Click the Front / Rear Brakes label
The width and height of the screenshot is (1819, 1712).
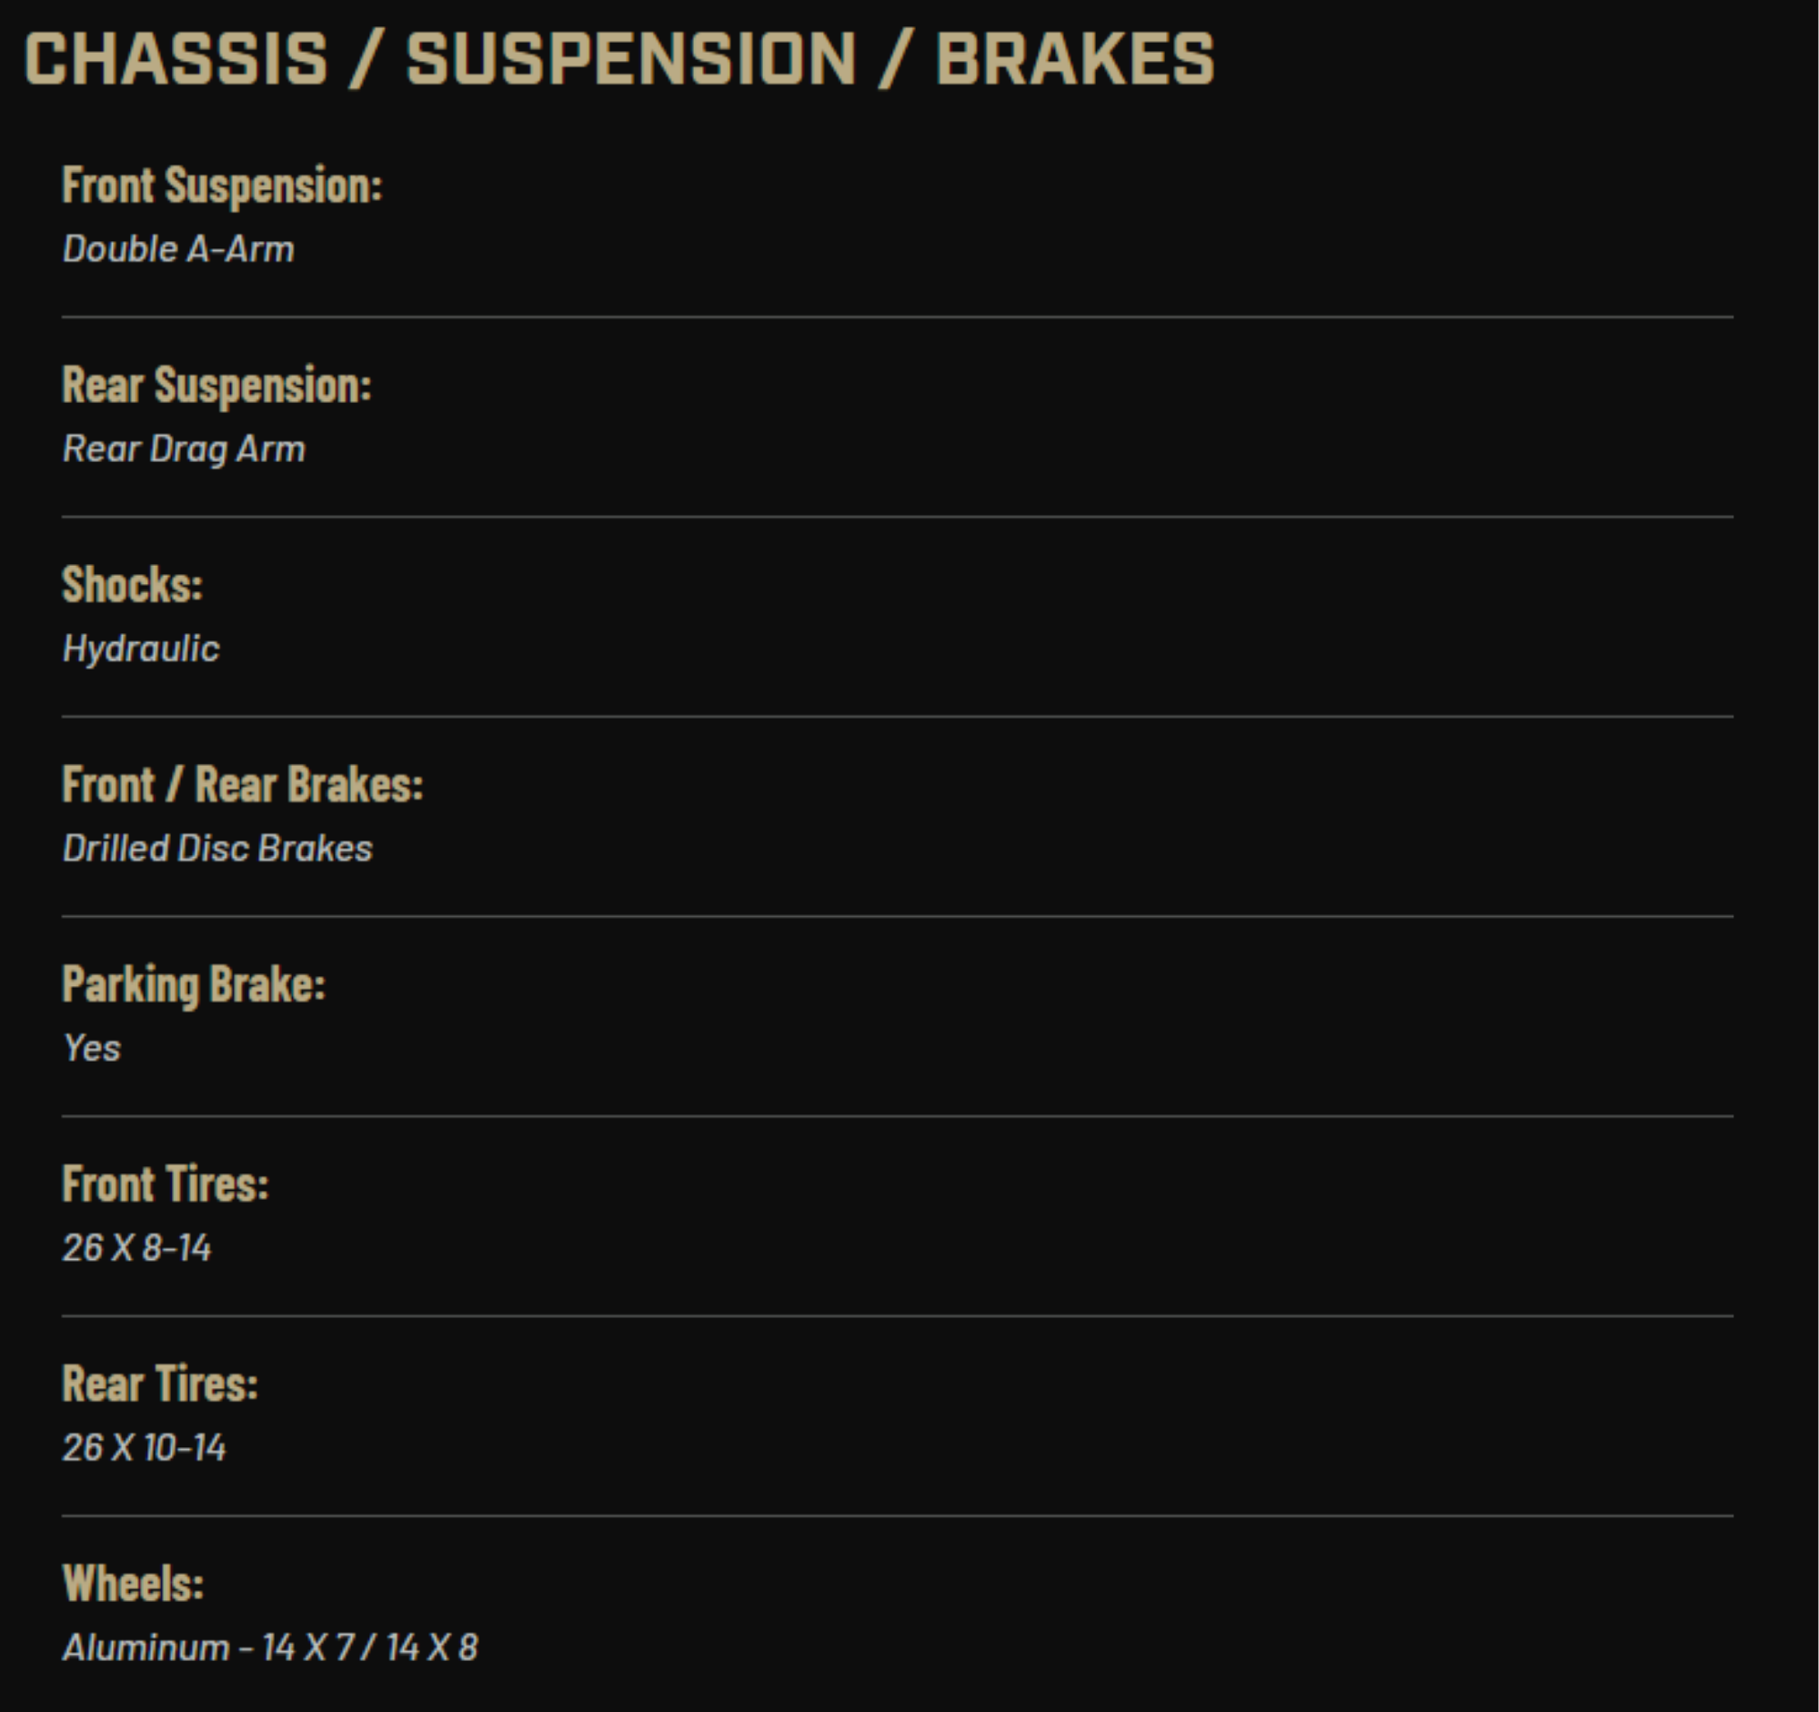point(243,785)
